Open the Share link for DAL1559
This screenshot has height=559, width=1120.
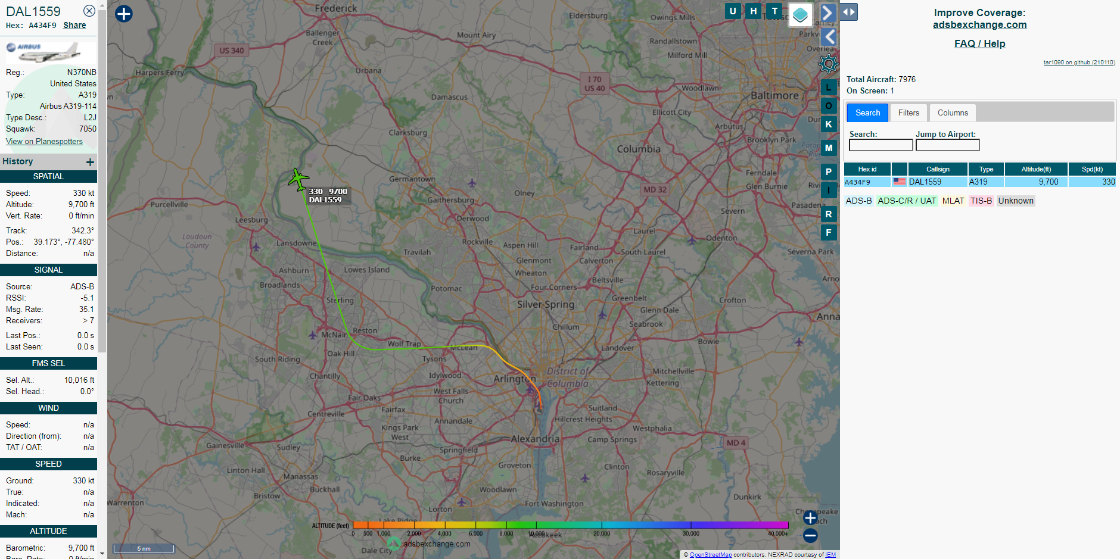pyautogui.click(x=74, y=25)
